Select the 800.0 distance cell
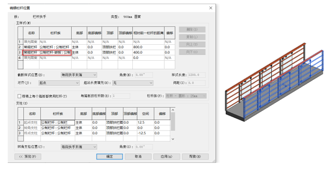 point(148,47)
